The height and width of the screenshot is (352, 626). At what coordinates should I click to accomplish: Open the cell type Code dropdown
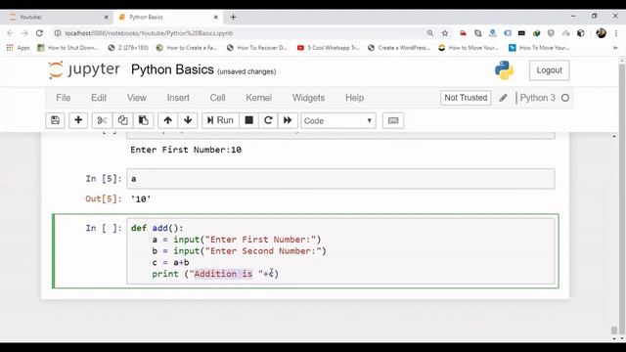click(x=338, y=120)
